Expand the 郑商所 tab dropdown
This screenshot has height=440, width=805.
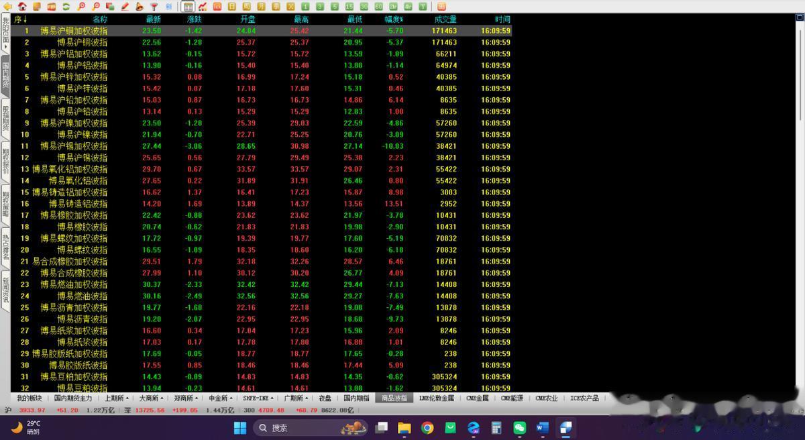click(196, 398)
